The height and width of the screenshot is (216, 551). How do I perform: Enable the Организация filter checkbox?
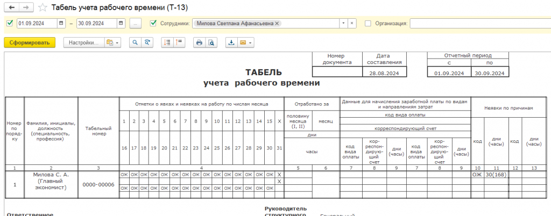368,24
